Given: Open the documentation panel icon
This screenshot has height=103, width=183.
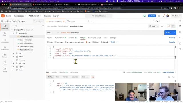Looking at the screenshot, I should tap(180, 26).
